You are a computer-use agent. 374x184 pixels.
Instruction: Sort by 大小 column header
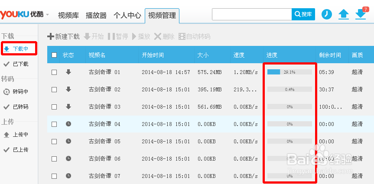pyautogui.click(x=203, y=55)
